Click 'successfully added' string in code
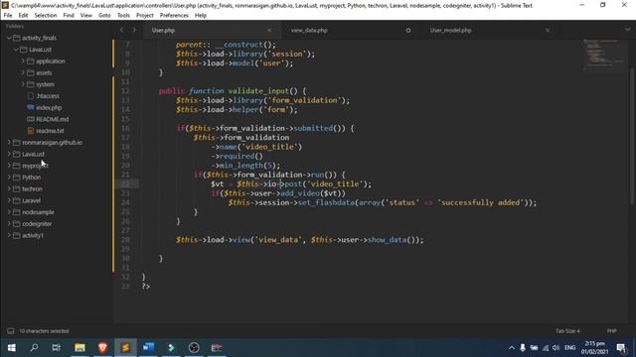Image resolution: width=636 pixels, height=357 pixels. click(x=481, y=202)
